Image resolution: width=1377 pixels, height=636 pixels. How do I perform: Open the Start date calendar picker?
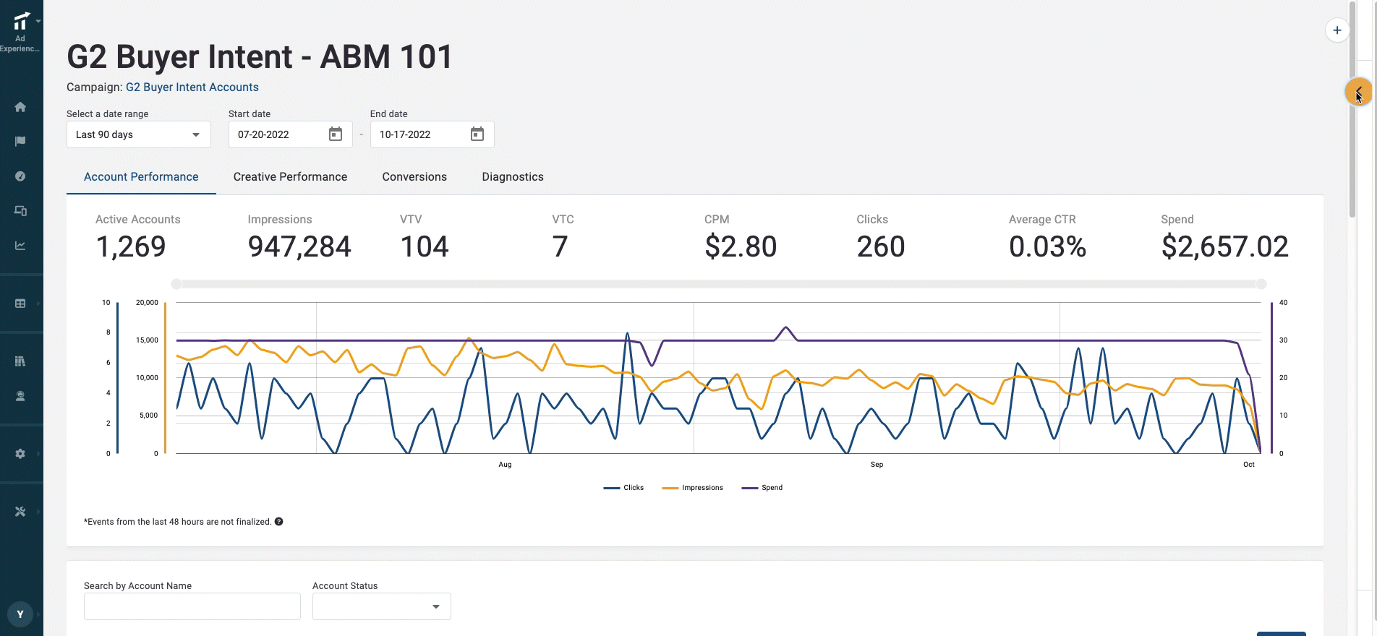click(336, 134)
